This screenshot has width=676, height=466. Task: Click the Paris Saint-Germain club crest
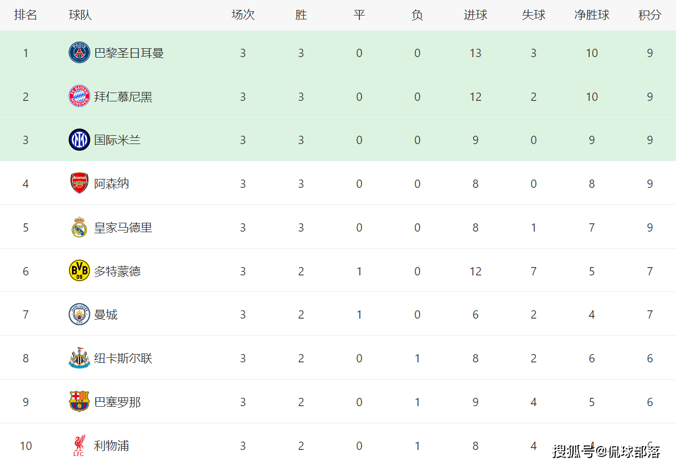click(x=79, y=53)
